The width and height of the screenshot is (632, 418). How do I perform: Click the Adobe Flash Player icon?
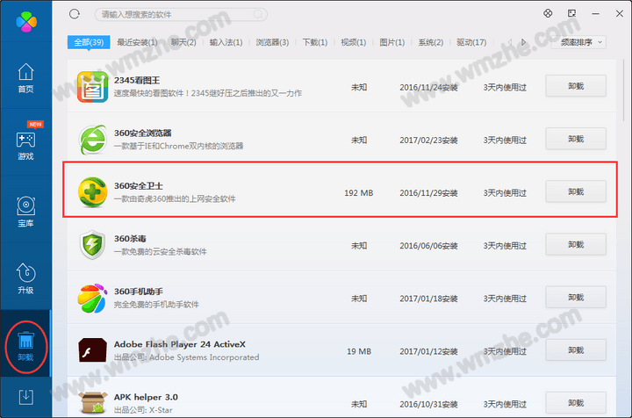pyautogui.click(x=93, y=350)
